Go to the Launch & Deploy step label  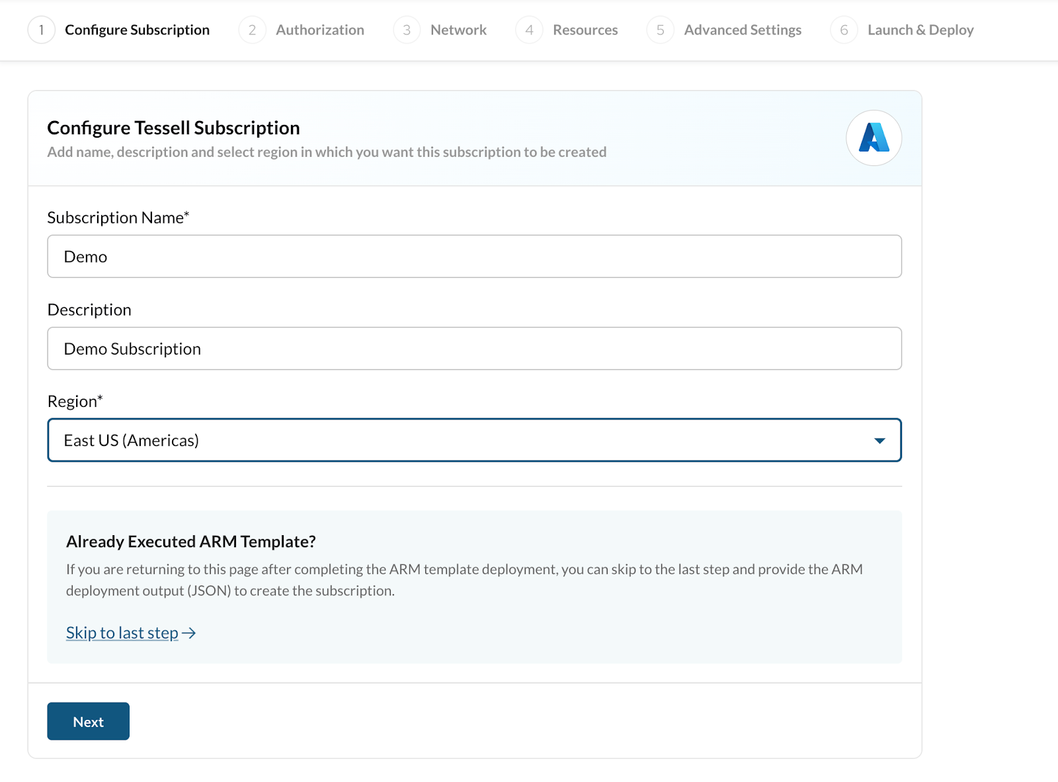pos(920,30)
